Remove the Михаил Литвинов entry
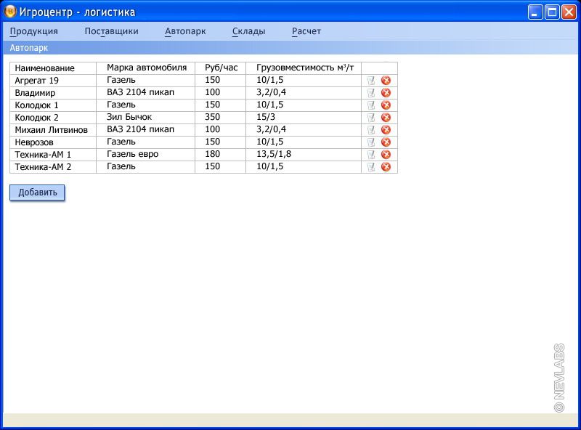Viewport: 581px width, 430px height. pos(386,130)
